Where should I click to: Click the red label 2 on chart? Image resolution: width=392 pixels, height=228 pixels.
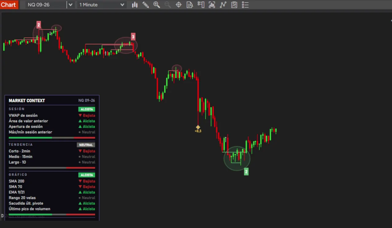(39, 25)
